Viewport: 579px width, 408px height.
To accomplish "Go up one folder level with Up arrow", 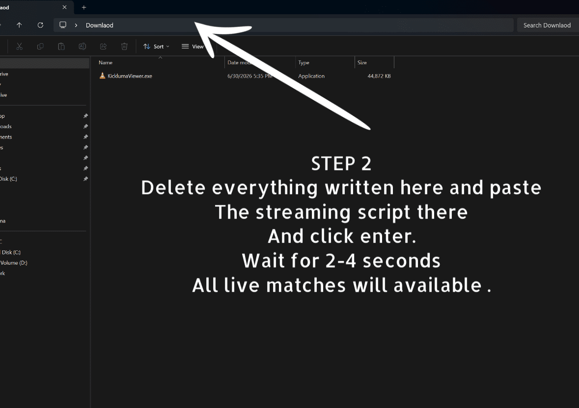I will (x=19, y=25).
